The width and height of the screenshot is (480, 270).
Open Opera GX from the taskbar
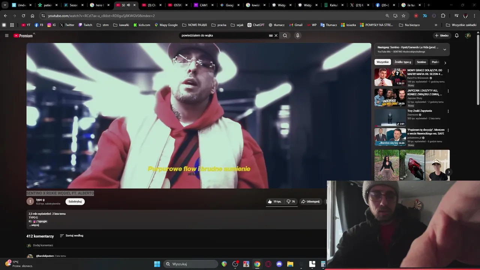(x=268, y=264)
